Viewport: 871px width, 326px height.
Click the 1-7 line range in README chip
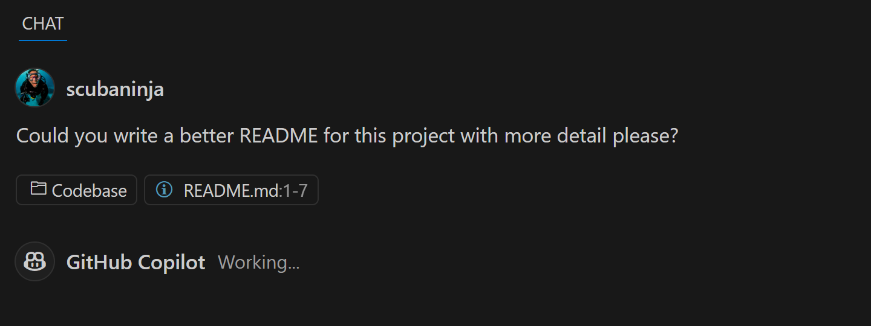[296, 191]
